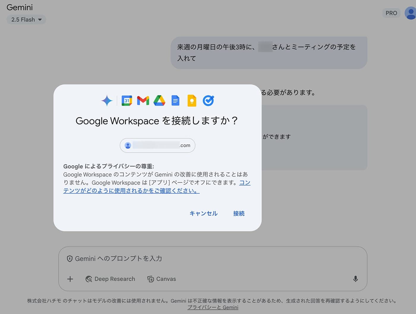Click the Google Tasks icon in the dialog
416x314 pixels.
pos(208,101)
